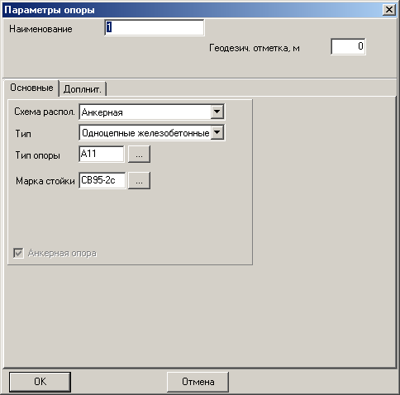Image resolution: width=400 pixels, height=395 pixels.
Task: Click the Марка стойки label text
Action: [45, 181]
